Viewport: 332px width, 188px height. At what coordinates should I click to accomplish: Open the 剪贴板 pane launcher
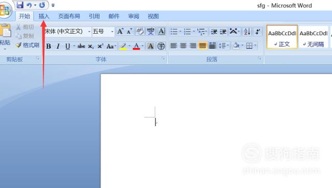(38, 58)
